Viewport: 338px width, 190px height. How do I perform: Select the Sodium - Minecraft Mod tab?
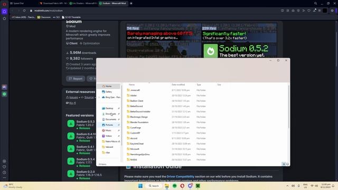point(112,3)
